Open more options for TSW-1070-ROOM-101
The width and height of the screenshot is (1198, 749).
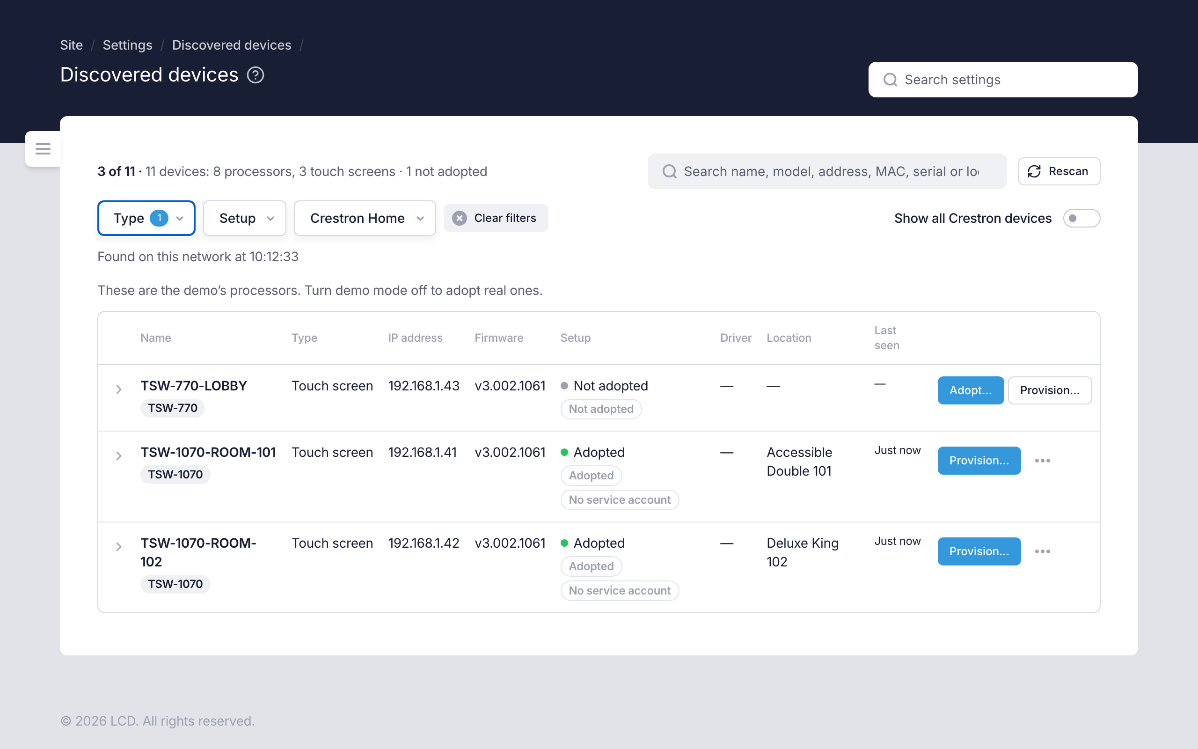1043,461
